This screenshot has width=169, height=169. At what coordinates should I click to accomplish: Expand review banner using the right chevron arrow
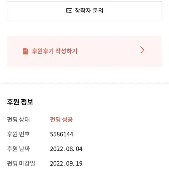point(142,50)
